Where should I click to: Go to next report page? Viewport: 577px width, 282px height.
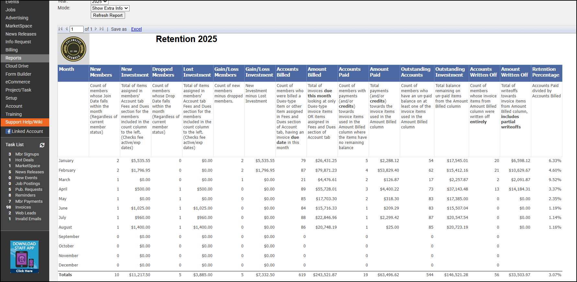[x=96, y=29]
